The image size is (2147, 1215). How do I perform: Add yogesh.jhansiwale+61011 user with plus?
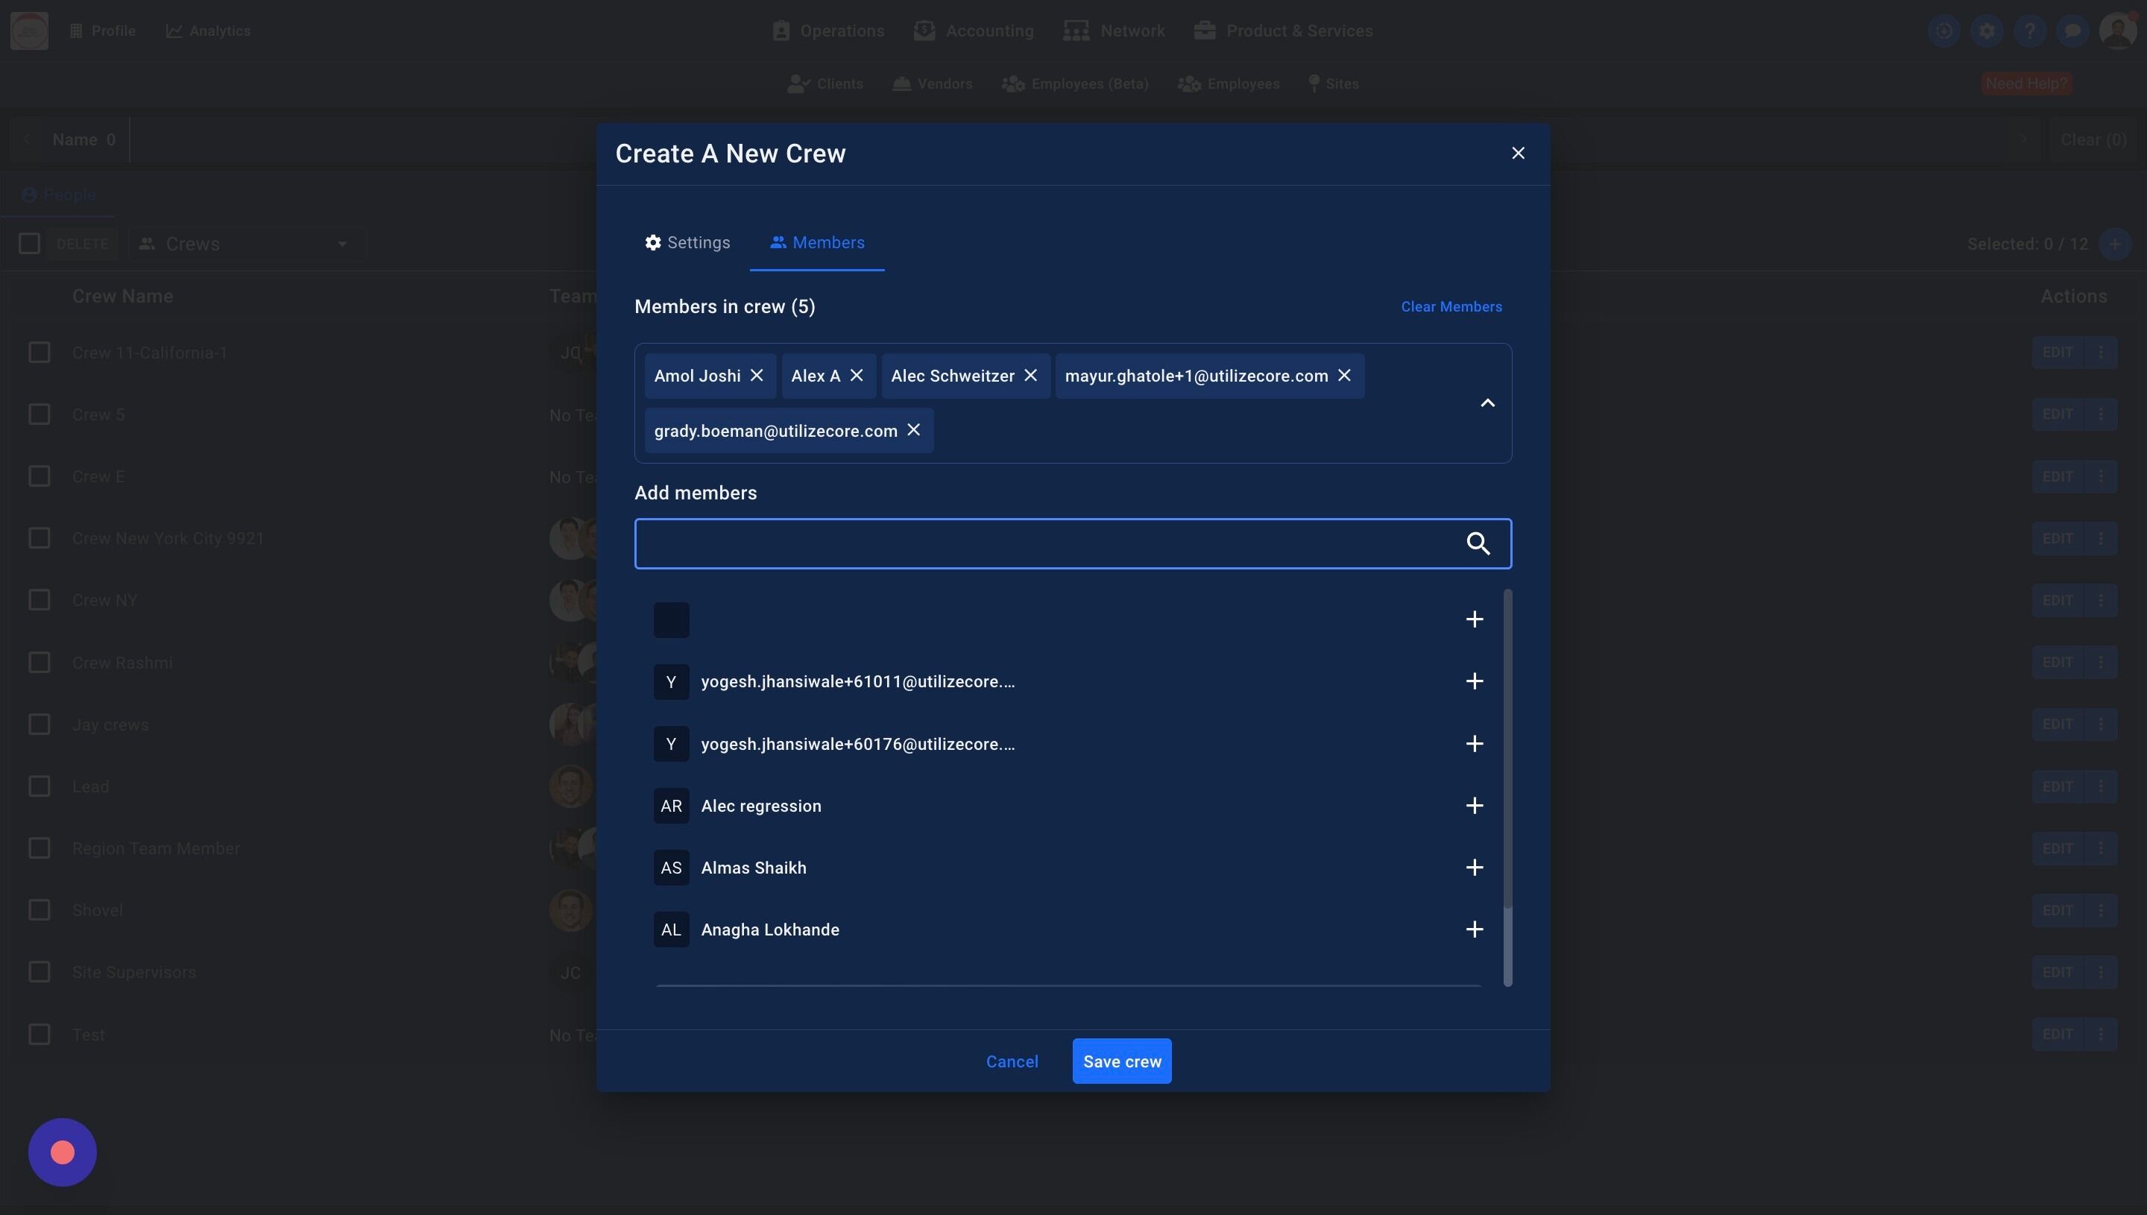1475,682
